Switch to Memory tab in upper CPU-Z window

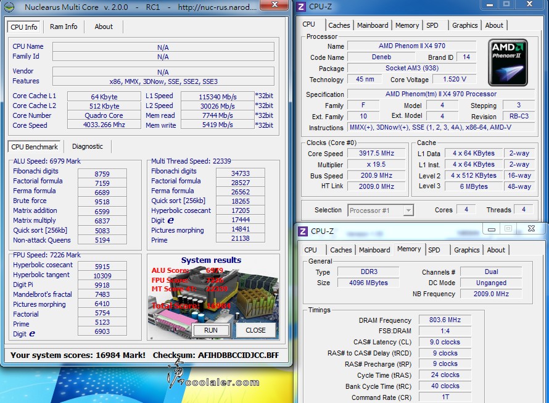click(x=407, y=25)
